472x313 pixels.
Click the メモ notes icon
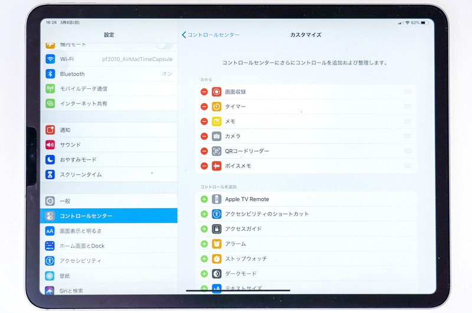click(217, 121)
